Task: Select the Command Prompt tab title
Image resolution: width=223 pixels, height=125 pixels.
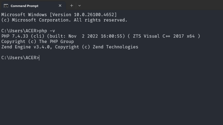Action: coord(24,6)
